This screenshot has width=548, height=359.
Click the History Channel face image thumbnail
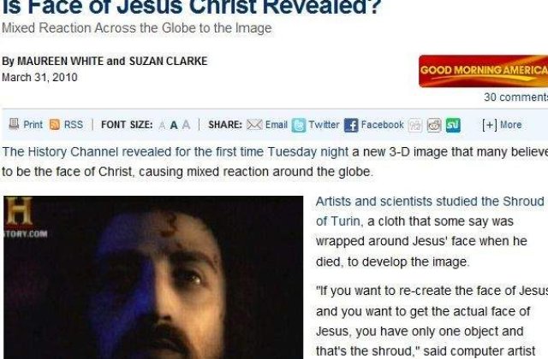[153, 277]
